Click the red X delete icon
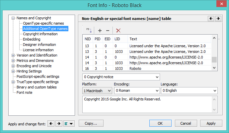The height and width of the screenshot is (133, 229). pos(118,31)
